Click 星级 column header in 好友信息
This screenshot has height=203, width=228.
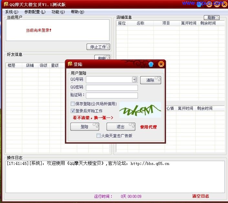coord(55,66)
